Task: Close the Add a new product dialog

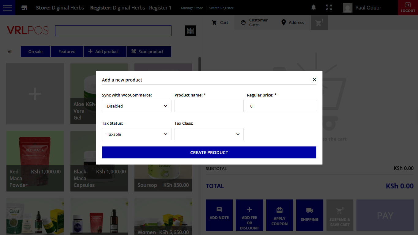Action: click(x=314, y=80)
